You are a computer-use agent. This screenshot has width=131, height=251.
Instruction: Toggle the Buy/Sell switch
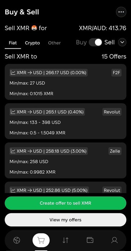[x=95, y=42]
